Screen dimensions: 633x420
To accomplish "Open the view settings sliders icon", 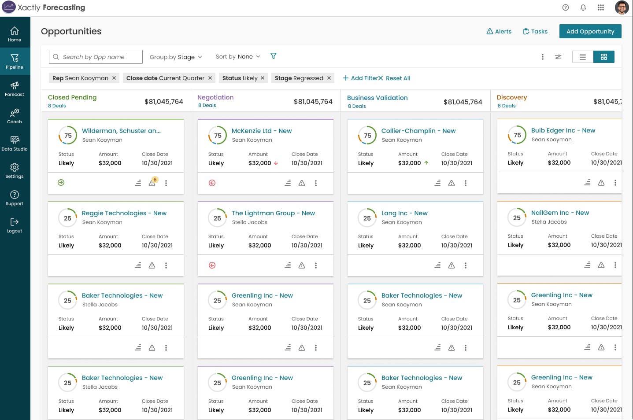I will [x=558, y=57].
